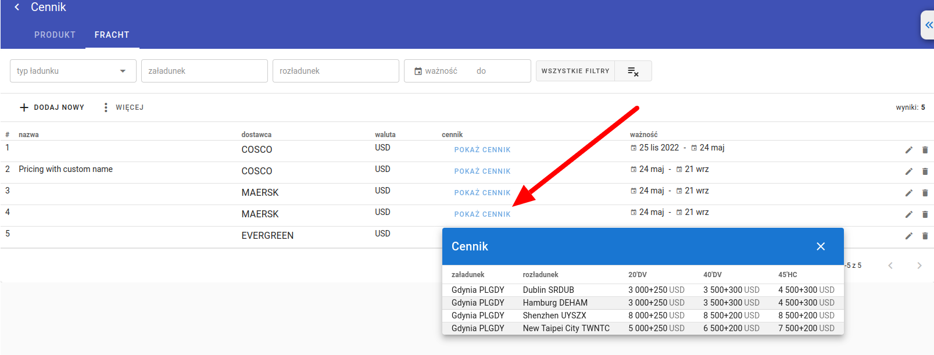Show cennik for Pricing with custom name
Screen dimensions: 934x355
(482, 171)
